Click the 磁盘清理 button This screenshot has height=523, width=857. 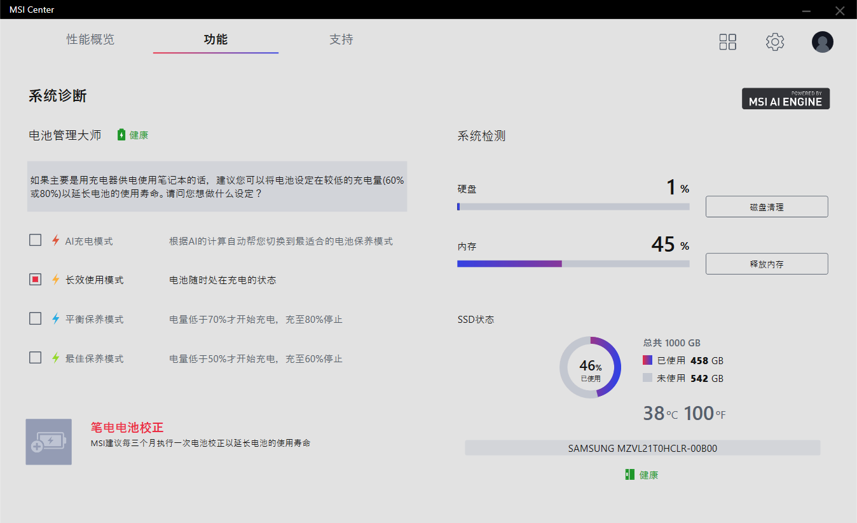pyautogui.click(x=766, y=207)
